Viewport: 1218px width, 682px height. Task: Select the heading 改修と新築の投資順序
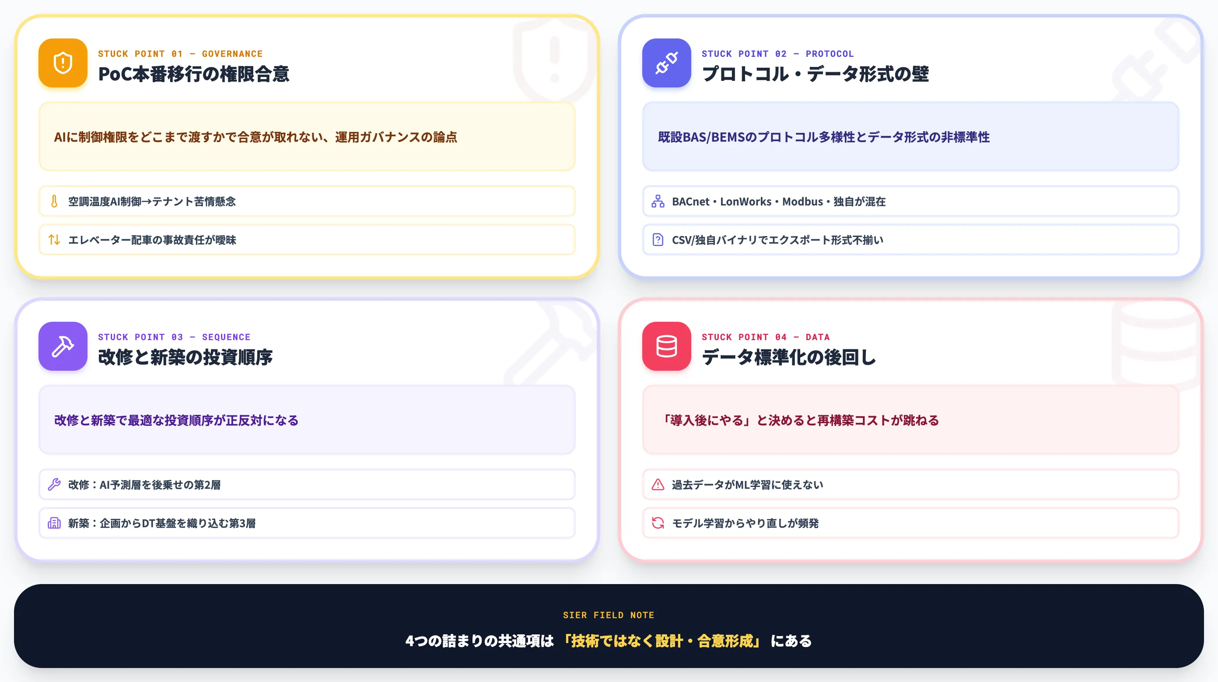tap(185, 357)
